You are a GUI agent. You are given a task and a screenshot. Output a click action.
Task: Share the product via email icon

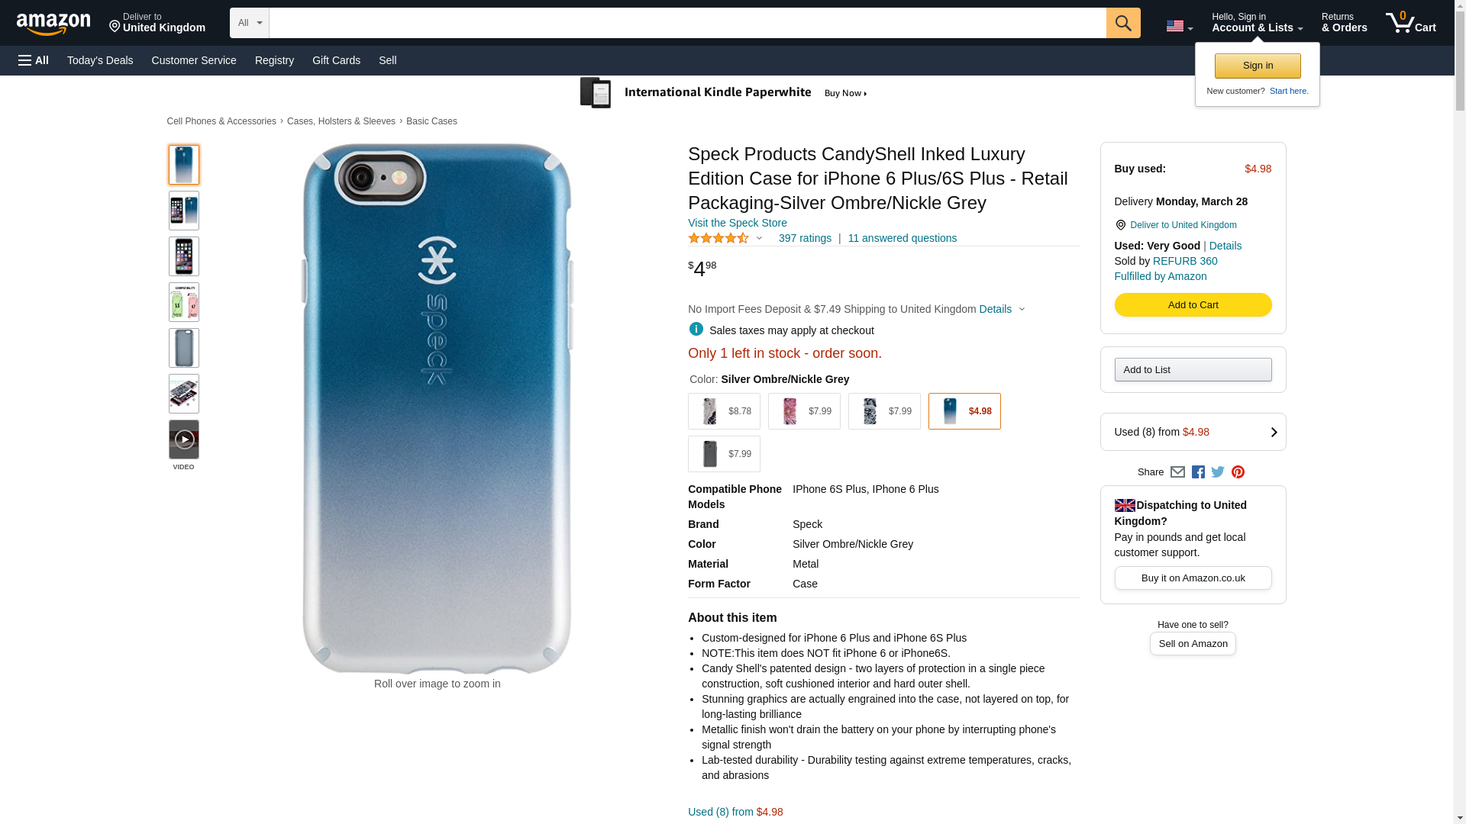pos(1177,472)
